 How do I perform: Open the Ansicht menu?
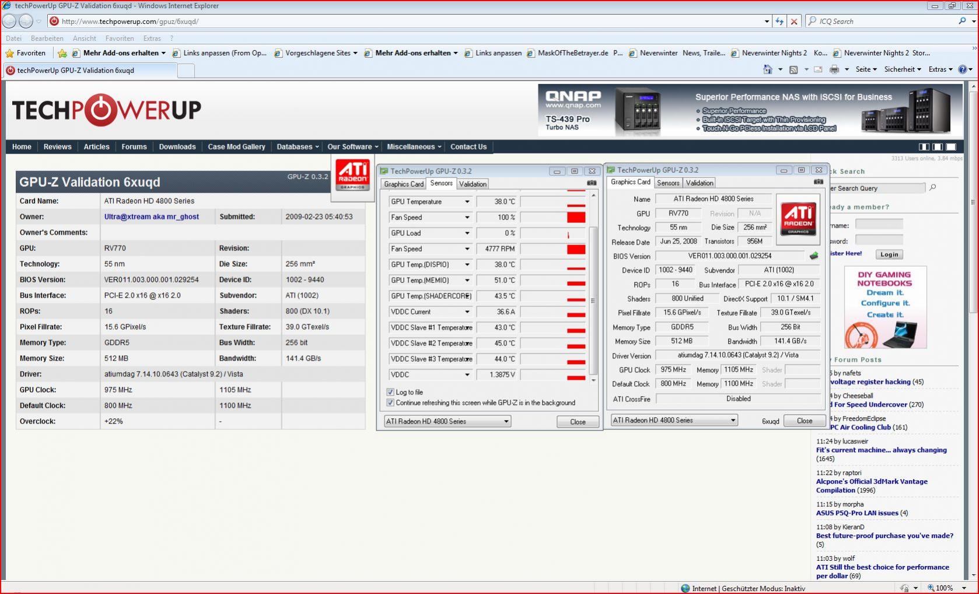coord(85,39)
